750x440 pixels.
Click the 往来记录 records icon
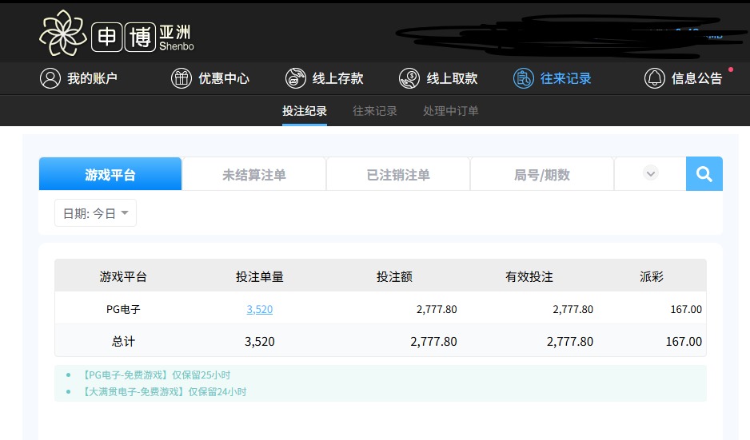(524, 78)
